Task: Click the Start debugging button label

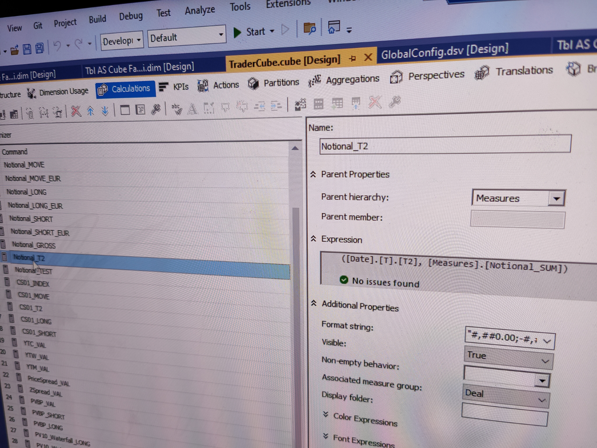Action: tap(256, 32)
